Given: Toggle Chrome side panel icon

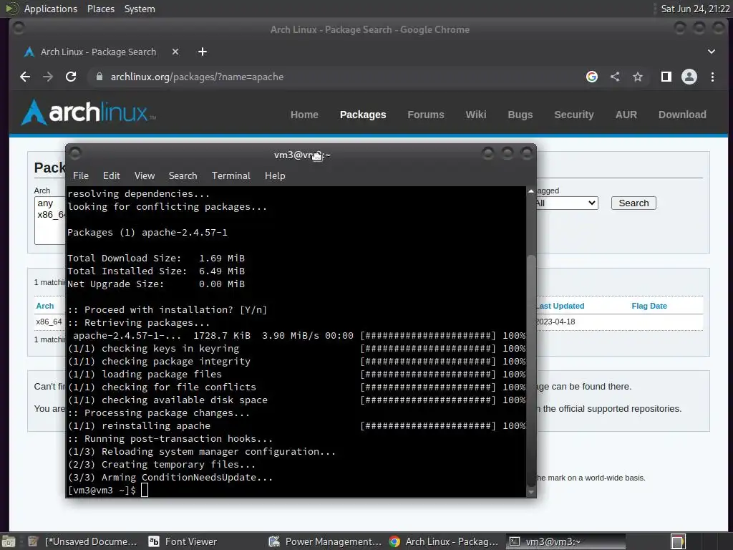Looking at the screenshot, I should (666, 77).
